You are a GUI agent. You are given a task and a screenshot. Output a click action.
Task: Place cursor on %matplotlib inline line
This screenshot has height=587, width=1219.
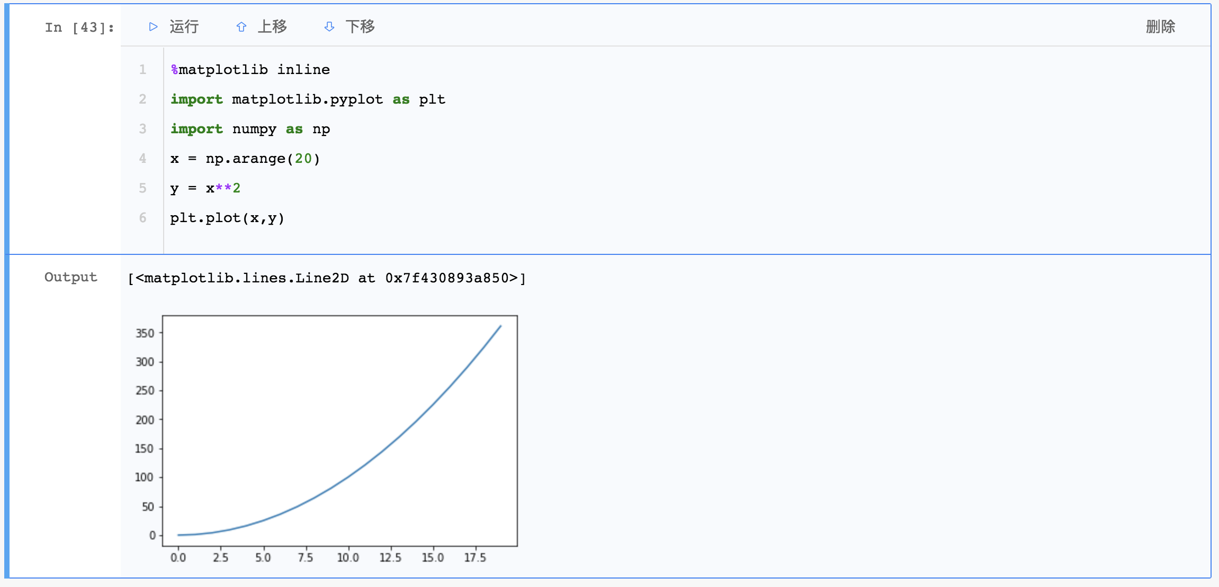click(250, 70)
